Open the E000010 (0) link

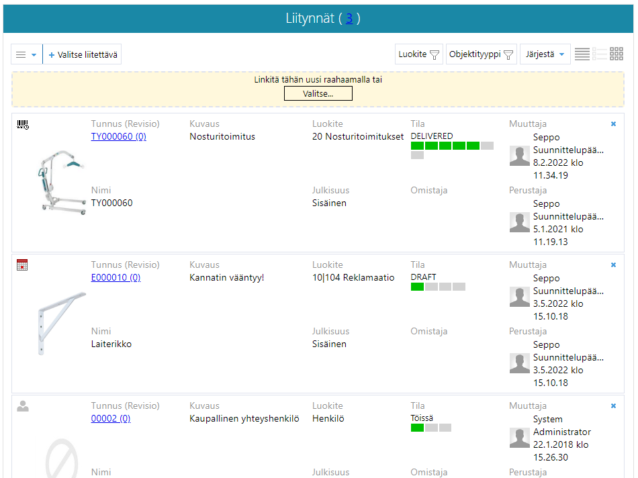click(x=116, y=277)
